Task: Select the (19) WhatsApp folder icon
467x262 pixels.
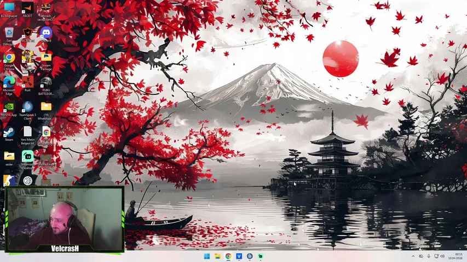Action: pyautogui.click(x=46, y=110)
